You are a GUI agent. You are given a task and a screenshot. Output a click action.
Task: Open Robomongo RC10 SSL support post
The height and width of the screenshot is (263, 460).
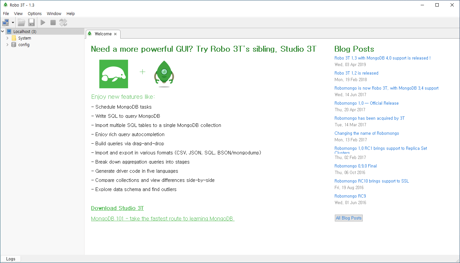pyautogui.click(x=372, y=181)
